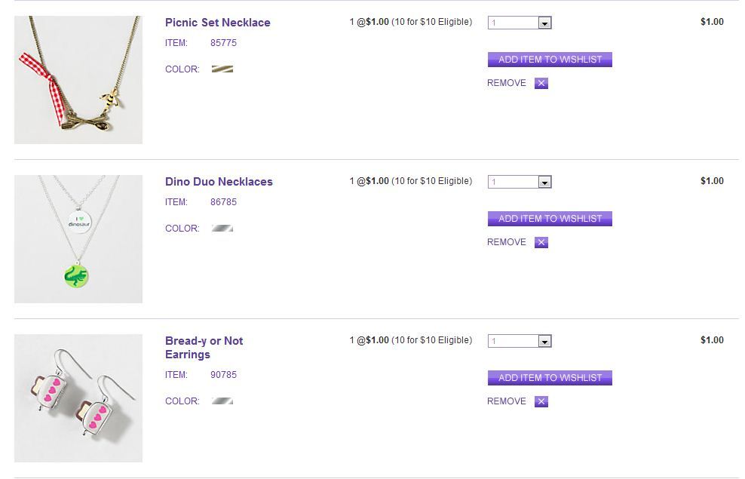The image size is (745, 479).
Task: Add Picnic Set Necklace to wishlist
Action: (x=550, y=60)
